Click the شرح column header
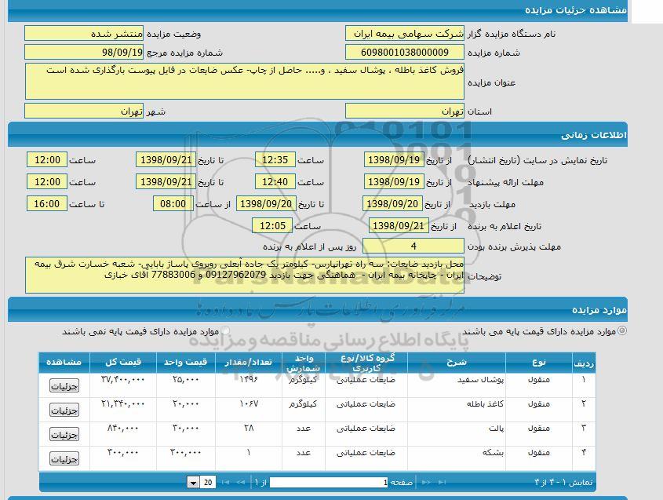The height and width of the screenshot is (500, 663). click(x=457, y=363)
